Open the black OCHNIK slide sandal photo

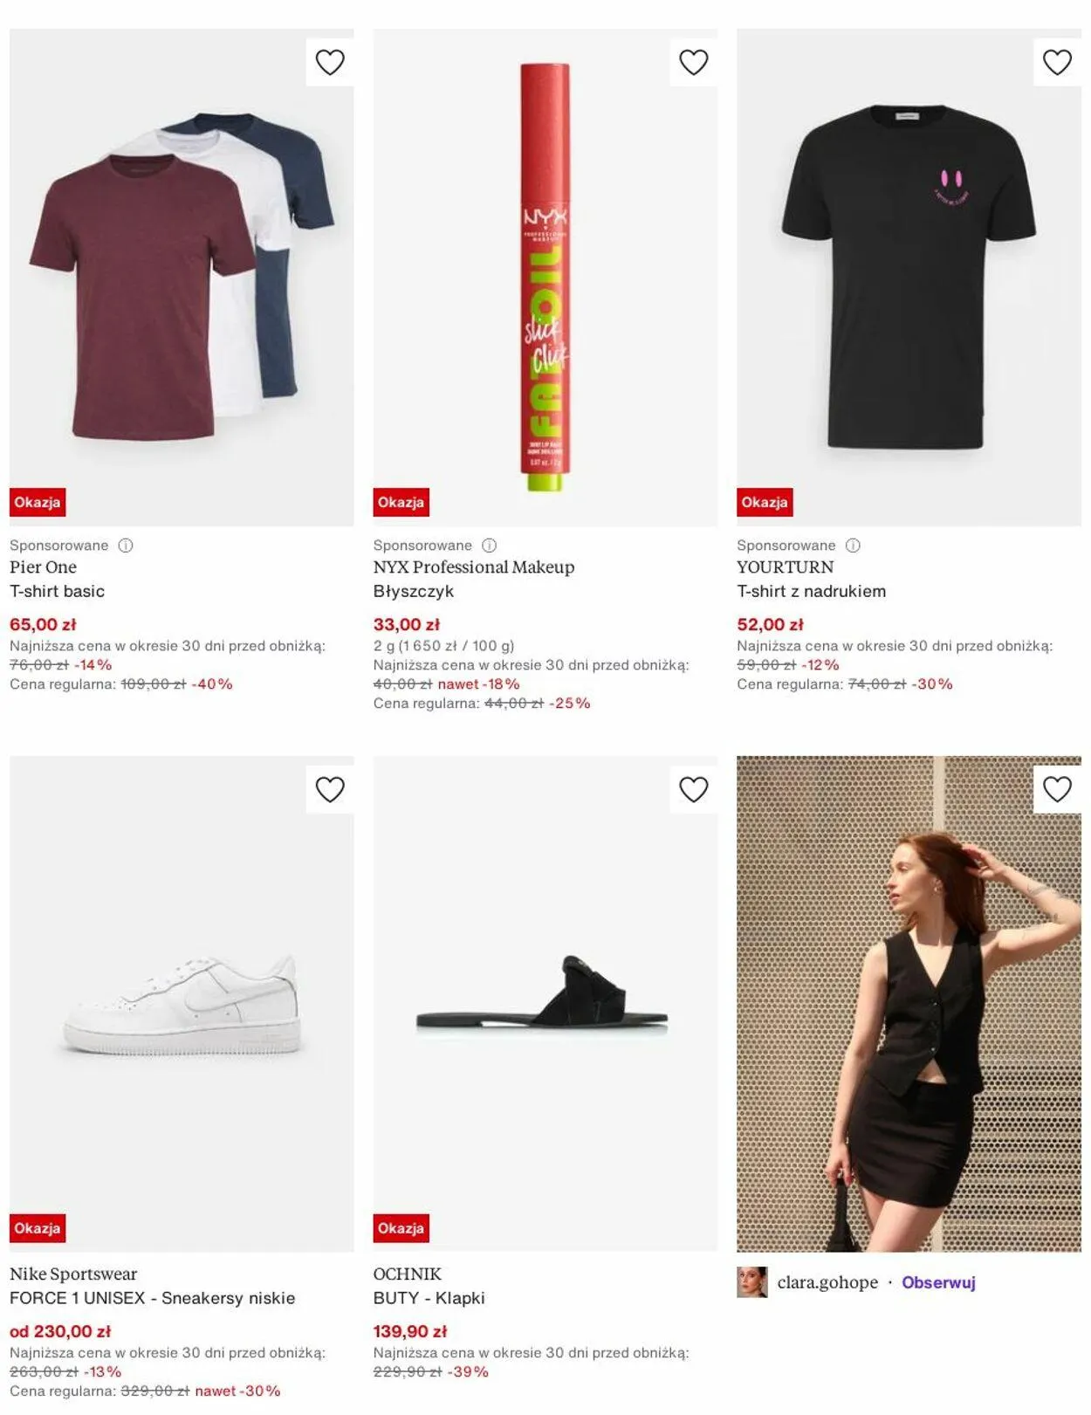click(545, 1004)
